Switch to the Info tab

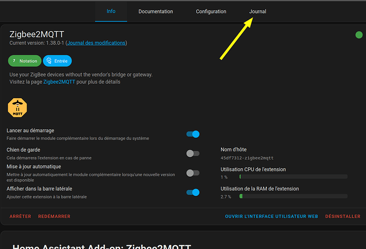tap(111, 11)
